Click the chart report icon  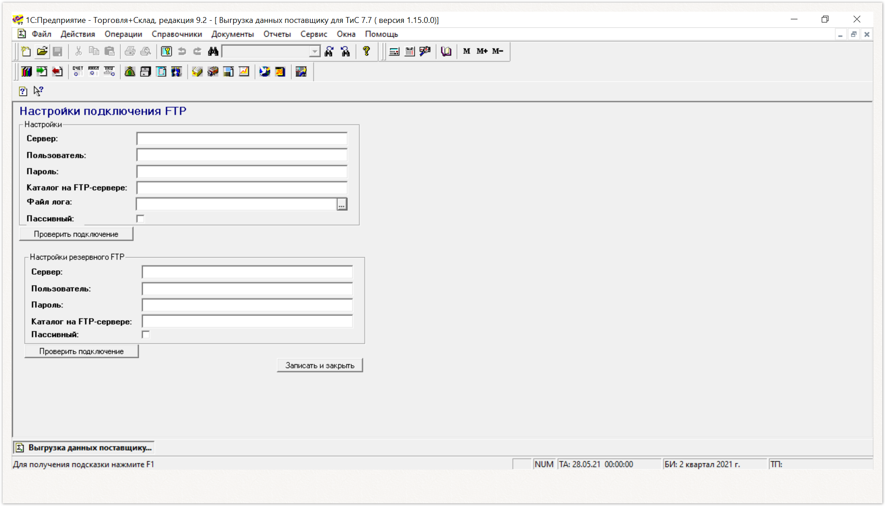[244, 71]
